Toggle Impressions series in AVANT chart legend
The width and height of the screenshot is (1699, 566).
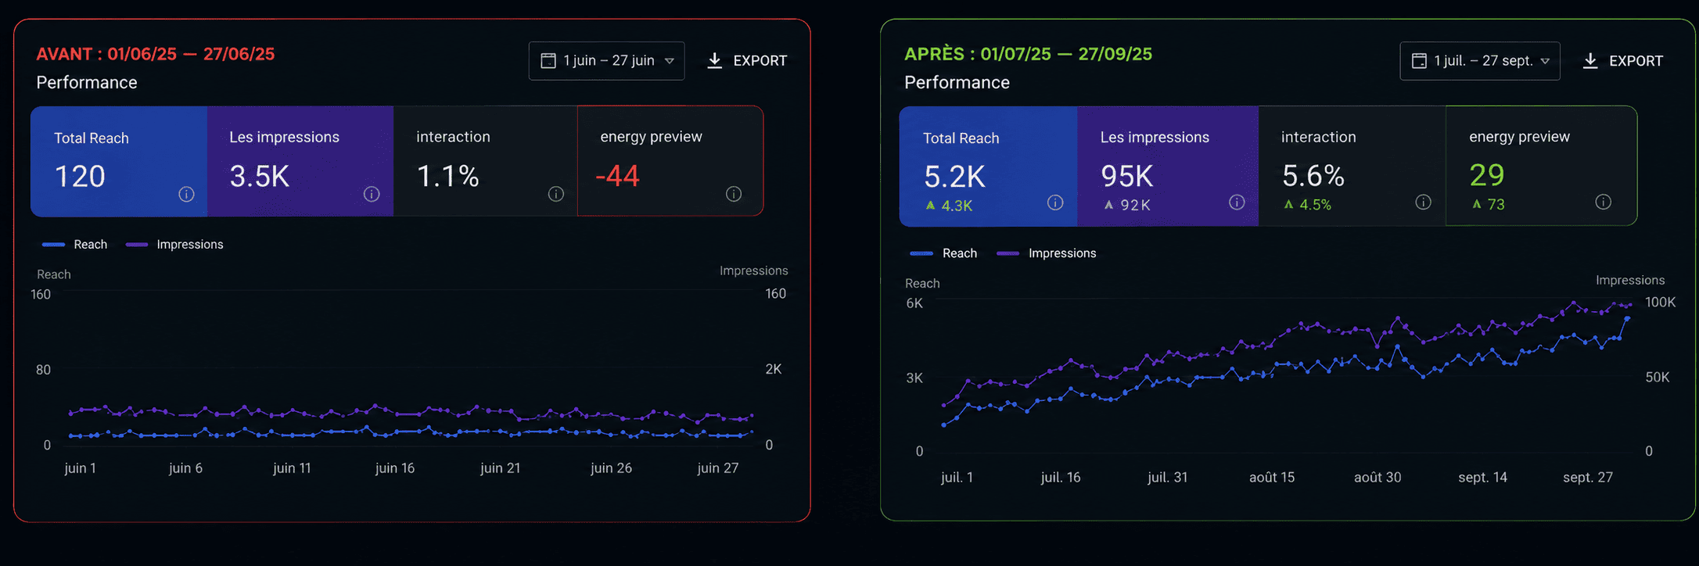[x=174, y=245]
